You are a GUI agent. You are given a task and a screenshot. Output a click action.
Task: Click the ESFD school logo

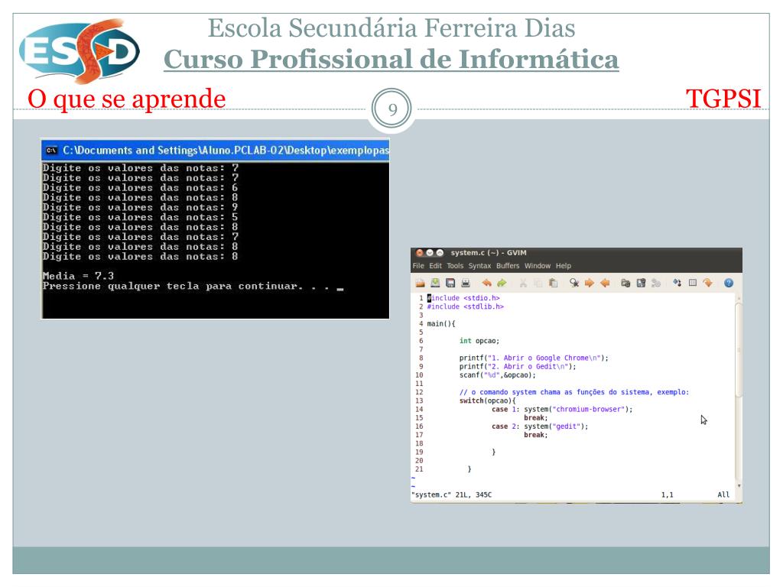[80, 50]
